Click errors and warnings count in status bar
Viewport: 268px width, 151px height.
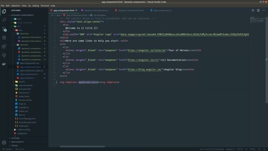[20, 149]
